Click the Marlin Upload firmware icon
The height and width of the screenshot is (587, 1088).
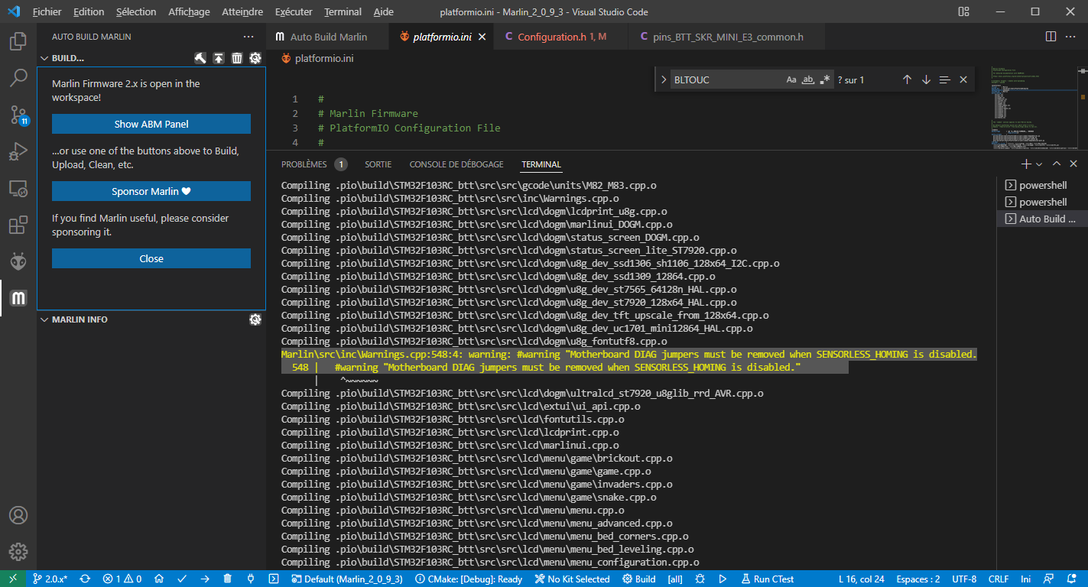point(219,58)
